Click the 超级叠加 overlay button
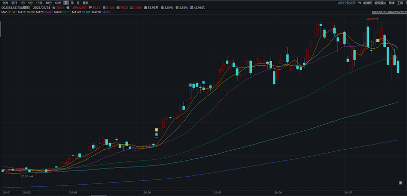Image resolution: width=407 pixels, height=196 pixels. click(380, 3)
